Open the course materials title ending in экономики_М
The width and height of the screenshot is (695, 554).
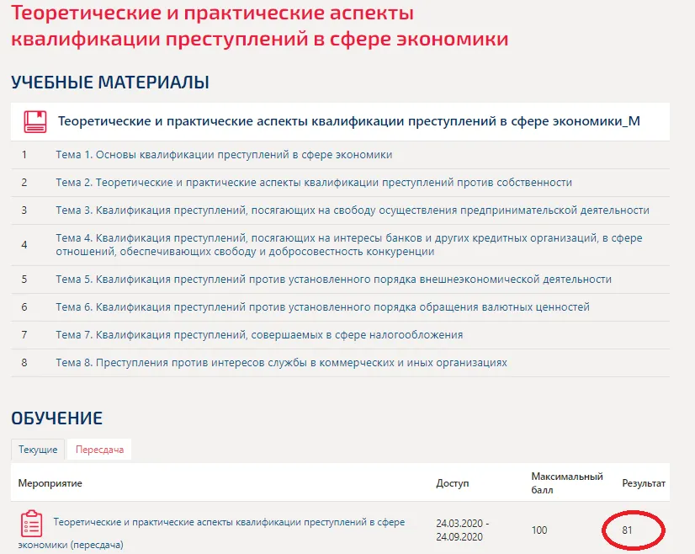coord(349,121)
